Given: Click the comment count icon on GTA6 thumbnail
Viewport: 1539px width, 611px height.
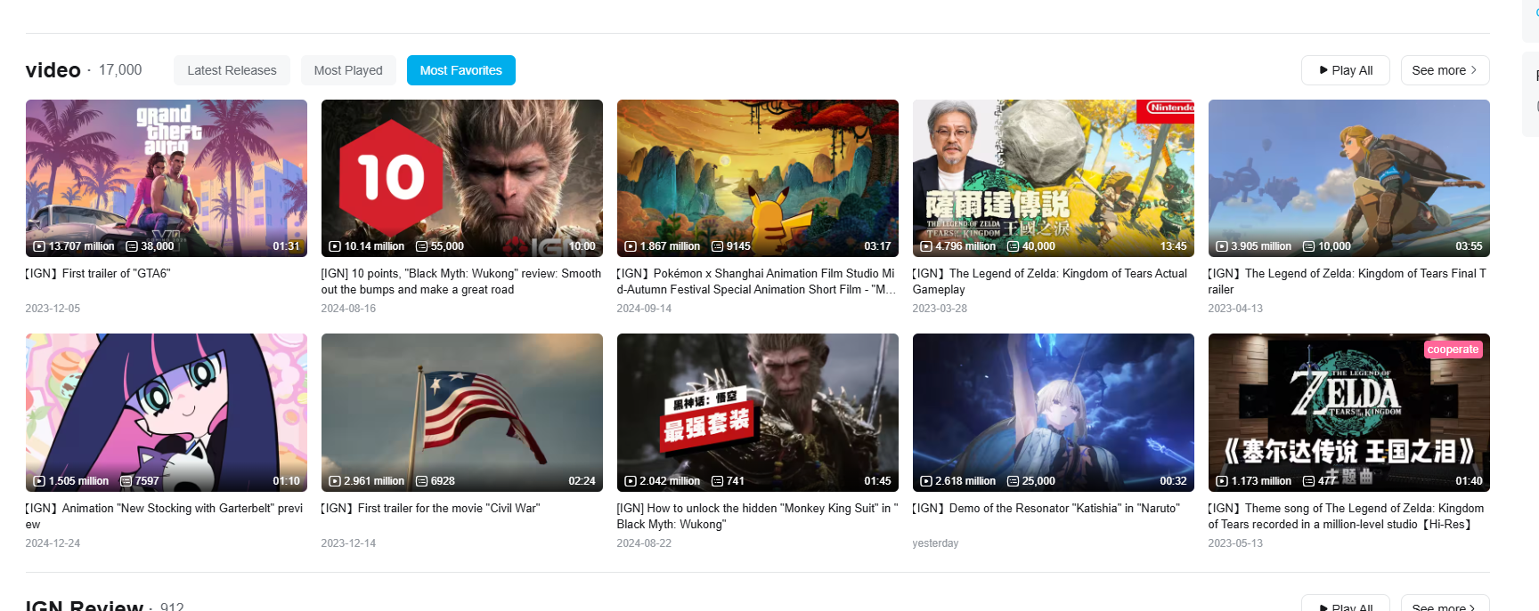Looking at the screenshot, I should click(132, 246).
